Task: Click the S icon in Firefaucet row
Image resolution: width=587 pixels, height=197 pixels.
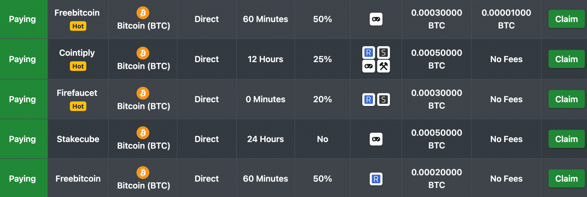Action: [383, 99]
